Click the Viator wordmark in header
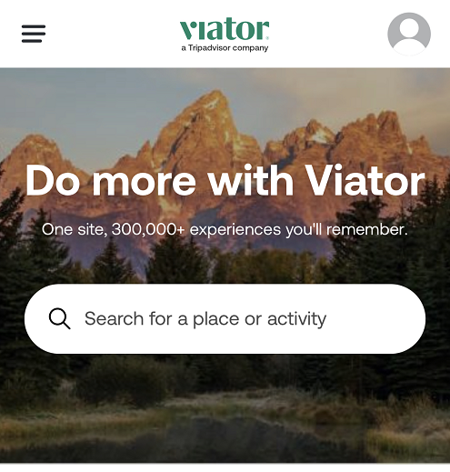450x472 pixels. (x=225, y=29)
